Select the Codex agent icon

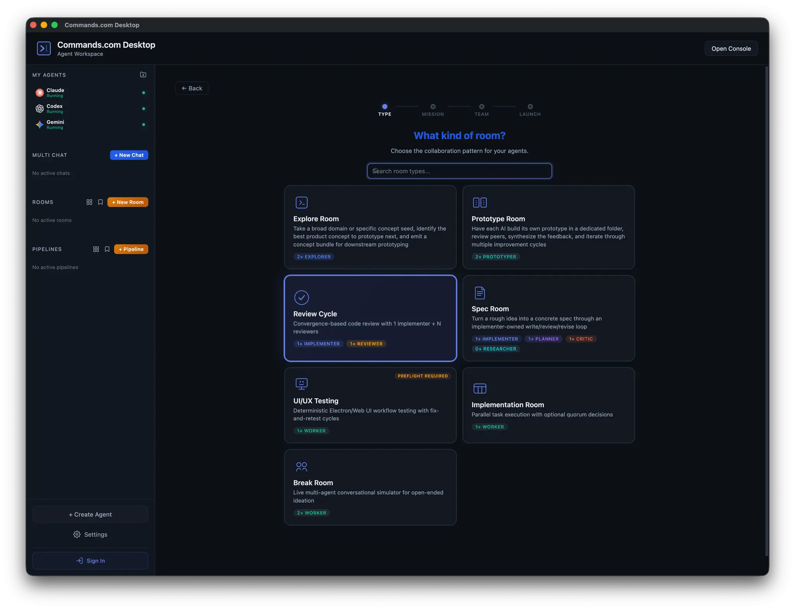(40, 109)
